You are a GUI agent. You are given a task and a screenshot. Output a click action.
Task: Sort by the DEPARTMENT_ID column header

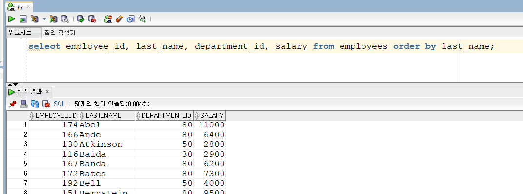point(164,115)
